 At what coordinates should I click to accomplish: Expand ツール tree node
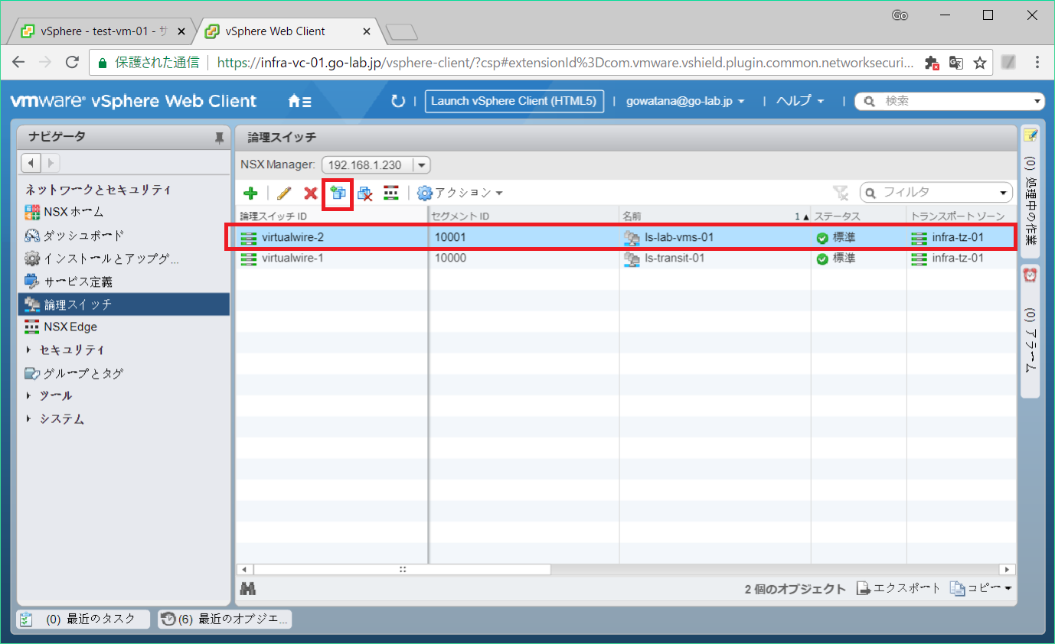[x=29, y=395]
